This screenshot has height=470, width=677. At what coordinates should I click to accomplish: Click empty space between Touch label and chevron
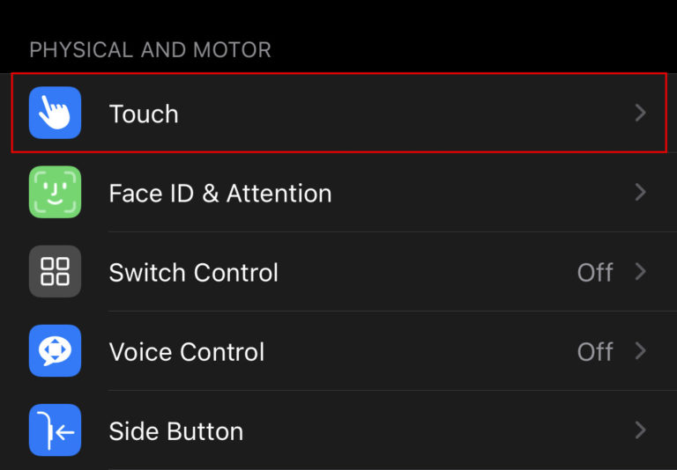click(397, 114)
